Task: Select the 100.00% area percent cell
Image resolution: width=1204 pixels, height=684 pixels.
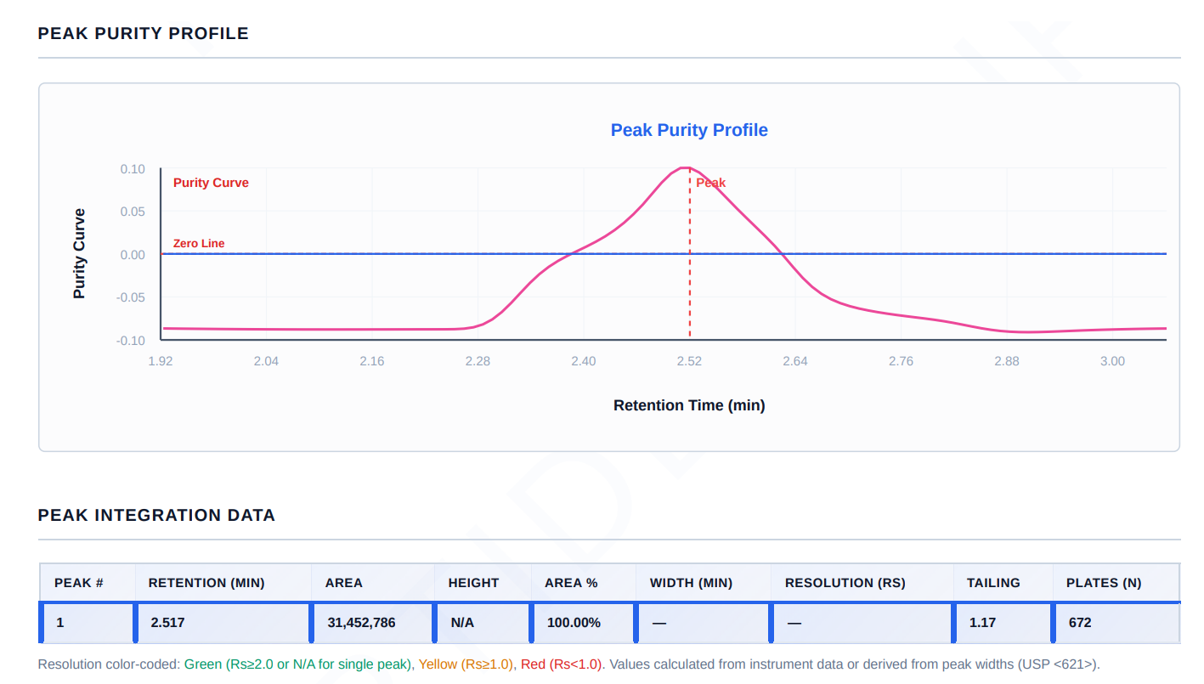Action: 583,623
